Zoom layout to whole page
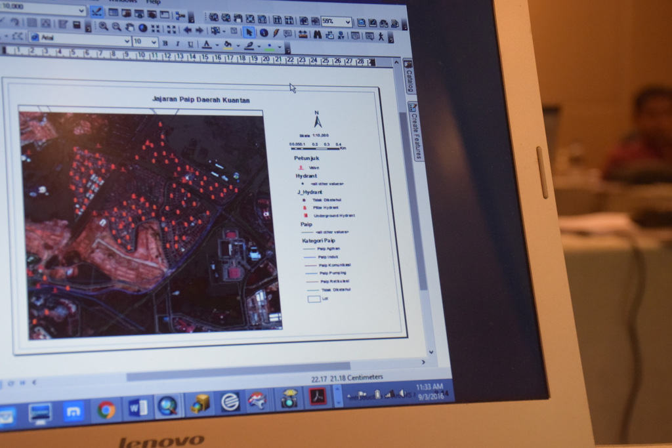The width and height of the screenshot is (672, 448). [x=250, y=18]
